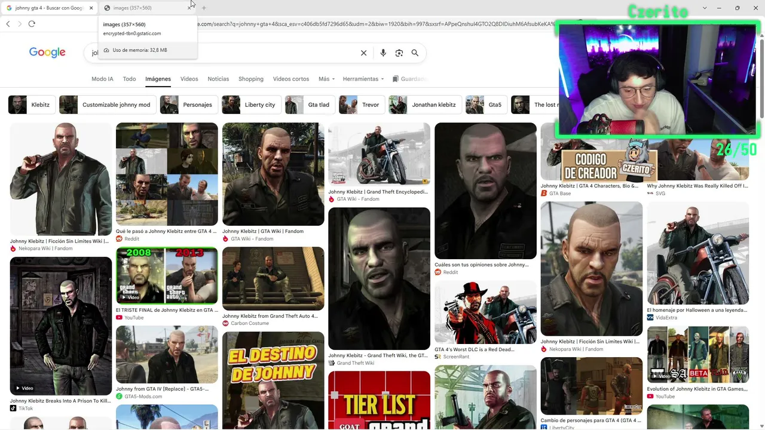Open Google Lens image search
The width and height of the screenshot is (765, 430).
tap(399, 53)
